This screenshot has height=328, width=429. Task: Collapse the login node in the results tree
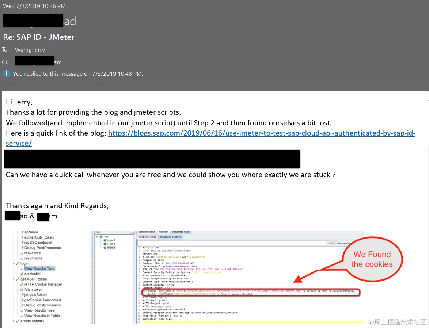point(97,237)
